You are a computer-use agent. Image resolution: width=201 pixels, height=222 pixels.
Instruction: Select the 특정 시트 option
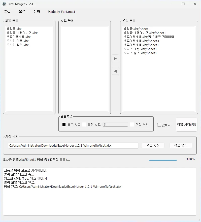tap(92, 124)
